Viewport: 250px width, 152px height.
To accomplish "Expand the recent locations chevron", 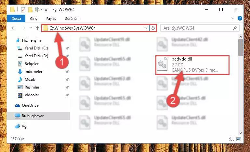I will coord(31,28).
